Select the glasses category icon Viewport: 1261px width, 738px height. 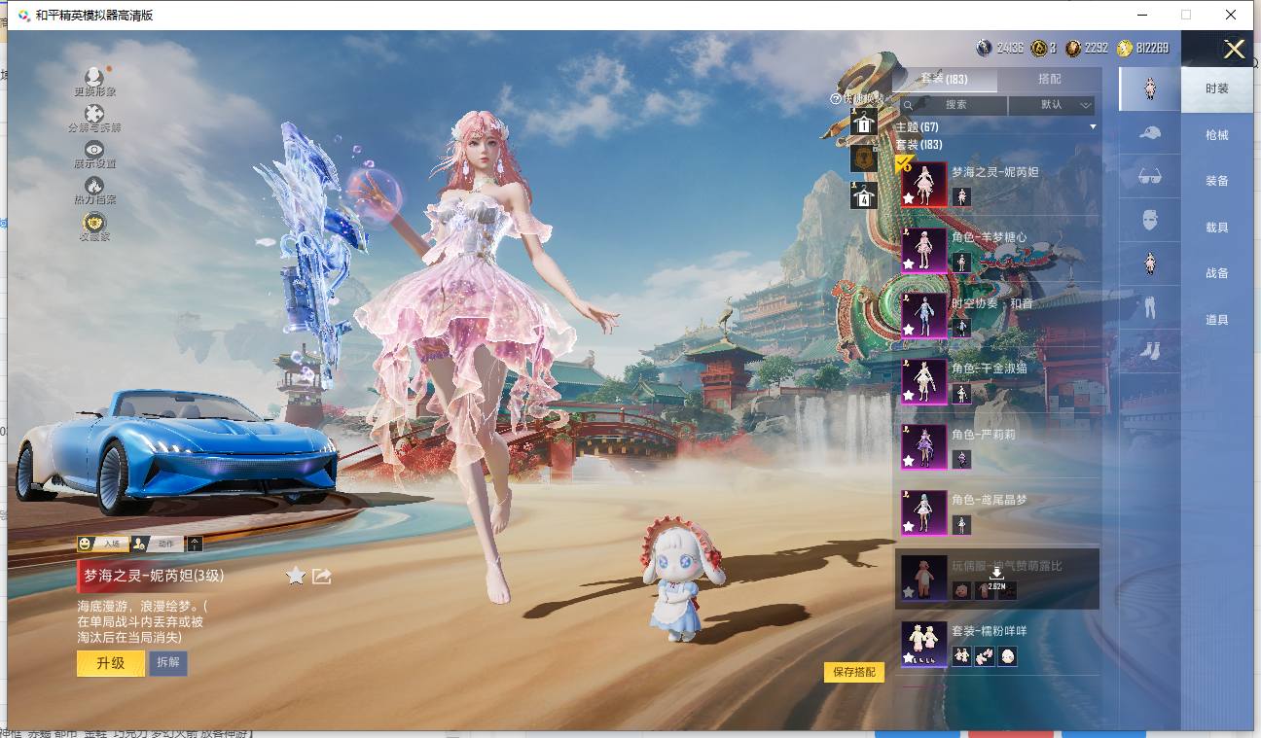point(1150,176)
